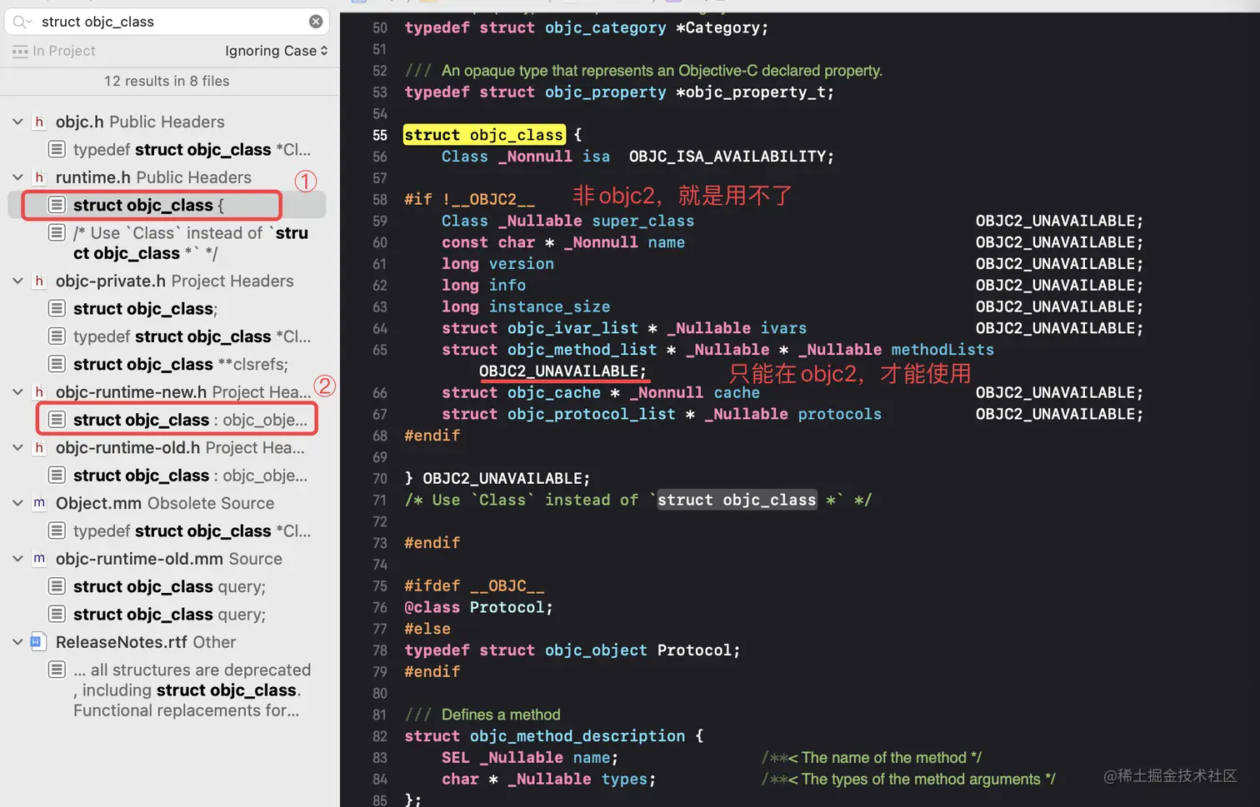Click 'super_class' identifier on line 59
The image size is (1260, 807).
coord(642,221)
